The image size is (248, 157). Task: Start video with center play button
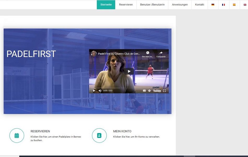[x=129, y=71]
